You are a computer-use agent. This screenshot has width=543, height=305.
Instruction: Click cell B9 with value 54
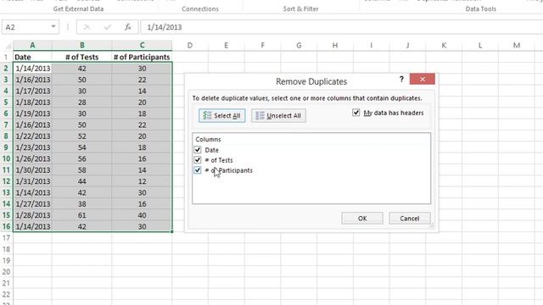coord(81,147)
